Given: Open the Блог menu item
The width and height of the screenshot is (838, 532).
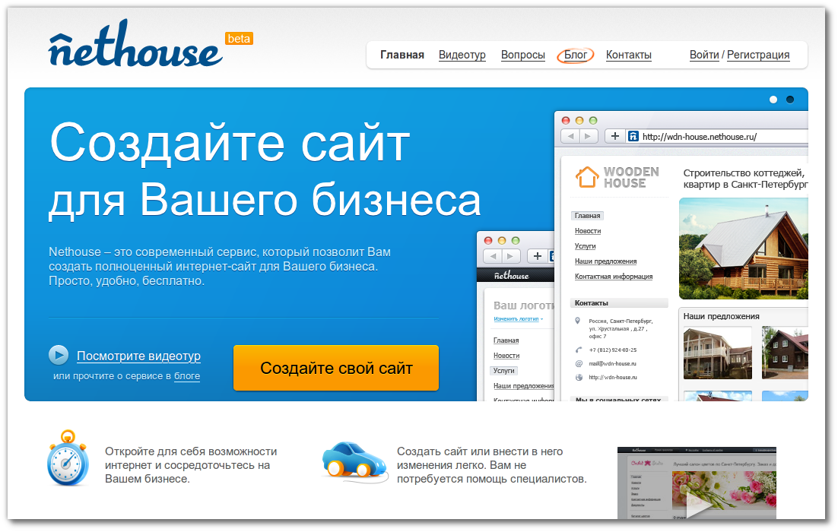Looking at the screenshot, I should [575, 55].
